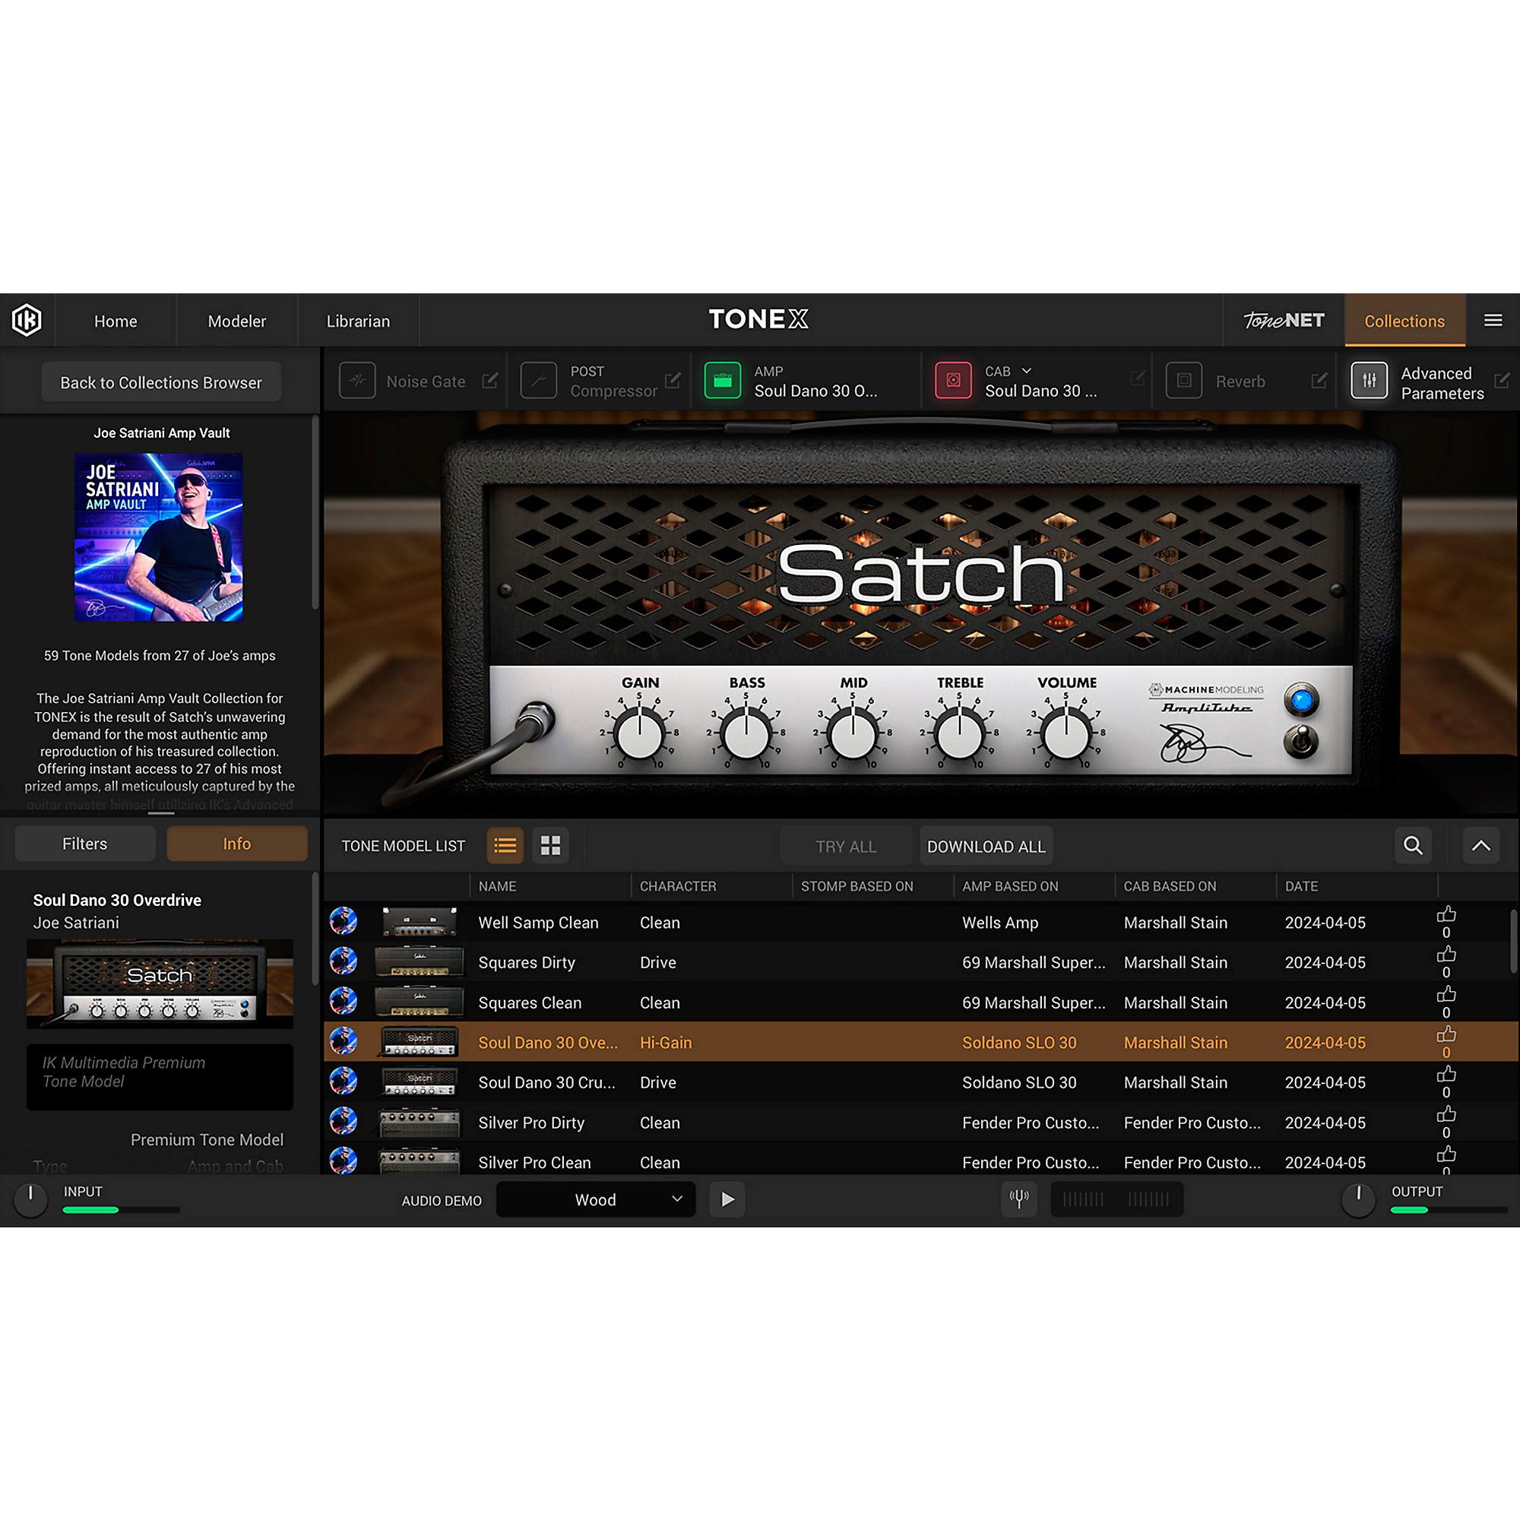Click the amp TREBLE knob

(x=960, y=734)
